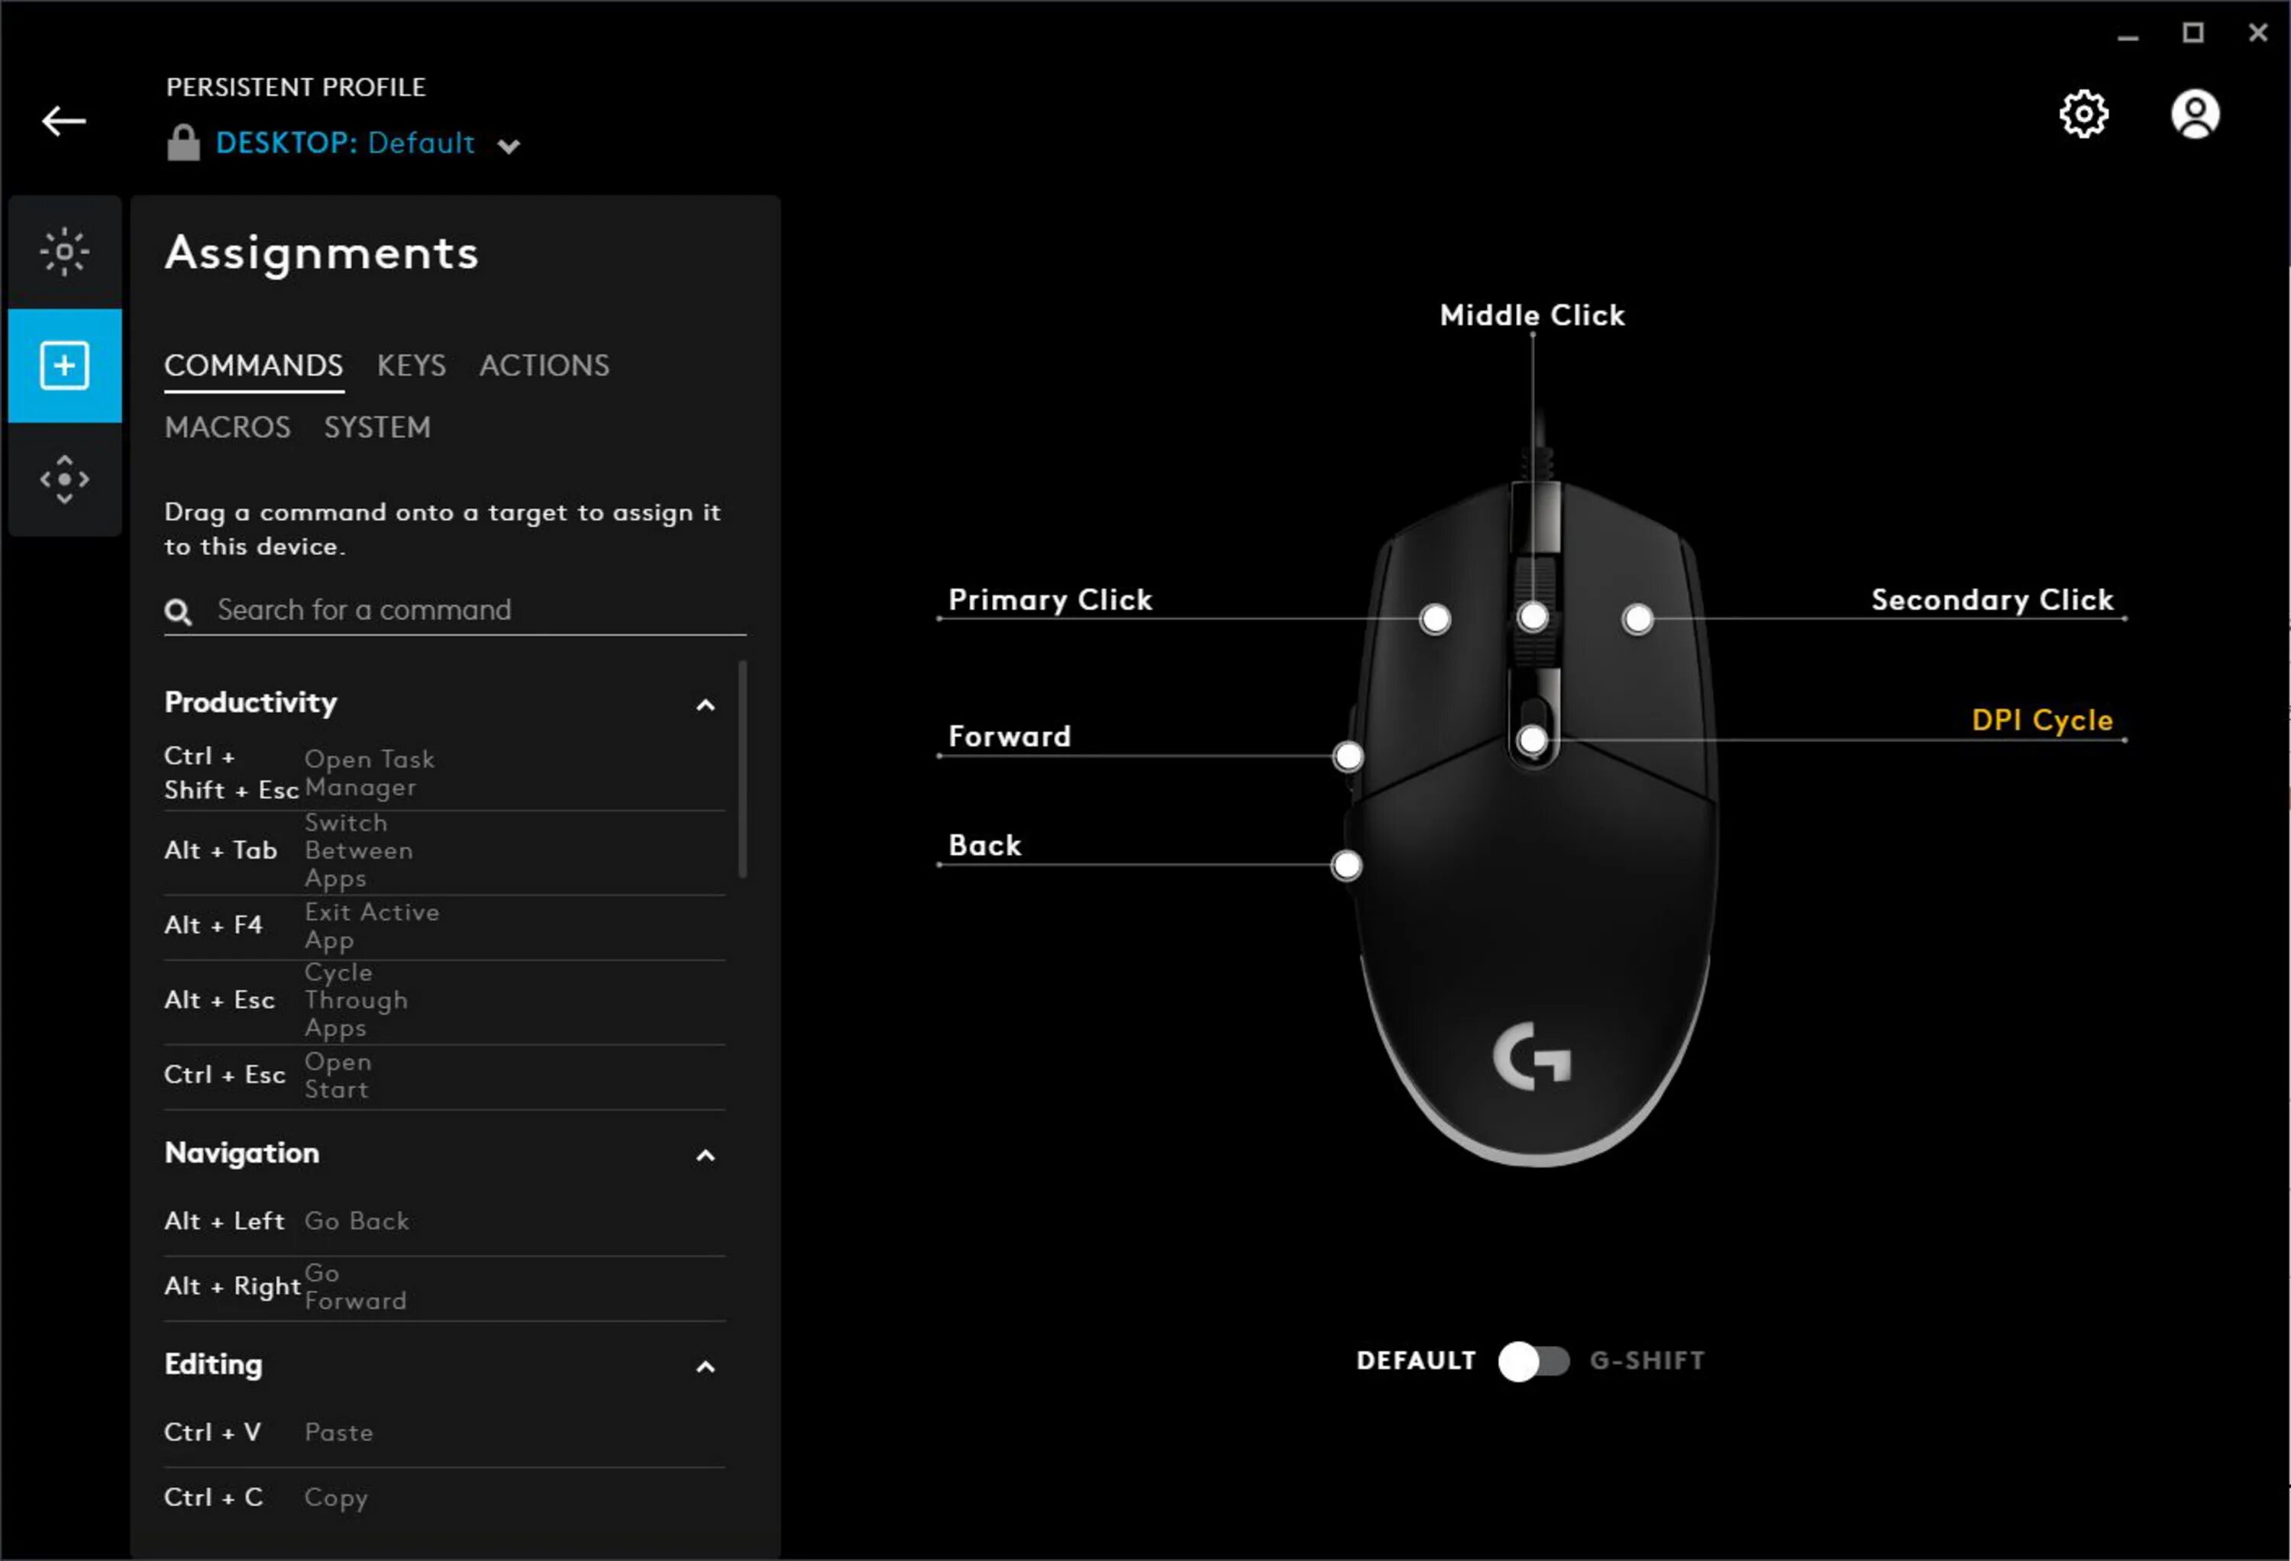Image resolution: width=2291 pixels, height=1561 pixels.
Task: Select the Alt + Right Go Forward command
Action: tap(444, 1287)
